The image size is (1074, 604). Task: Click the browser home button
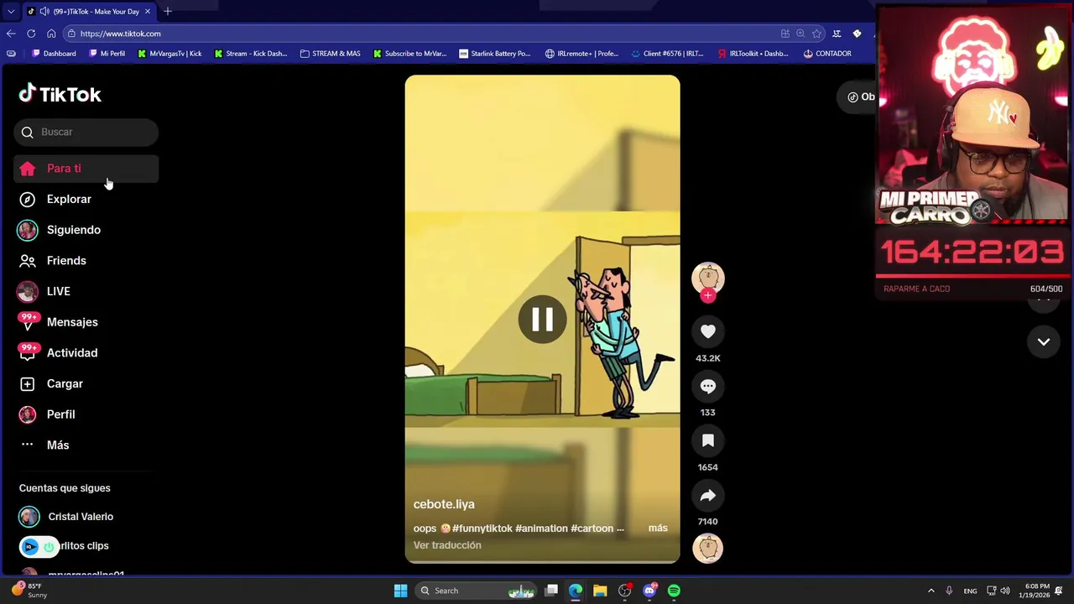click(x=51, y=34)
